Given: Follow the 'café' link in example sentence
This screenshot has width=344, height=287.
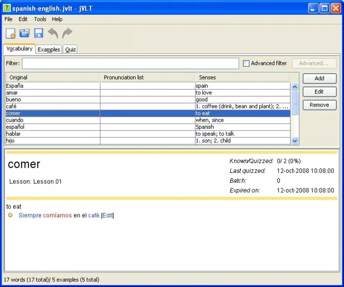Looking at the screenshot, I should tap(94, 215).
